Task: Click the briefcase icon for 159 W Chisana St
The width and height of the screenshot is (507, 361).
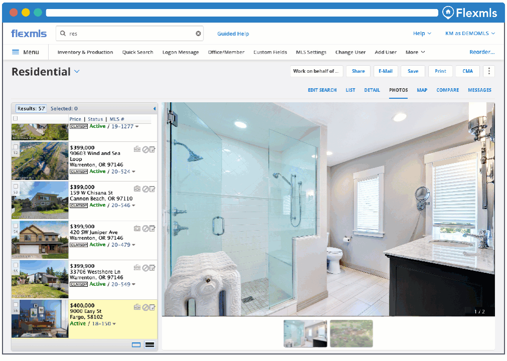Action: [x=137, y=189]
